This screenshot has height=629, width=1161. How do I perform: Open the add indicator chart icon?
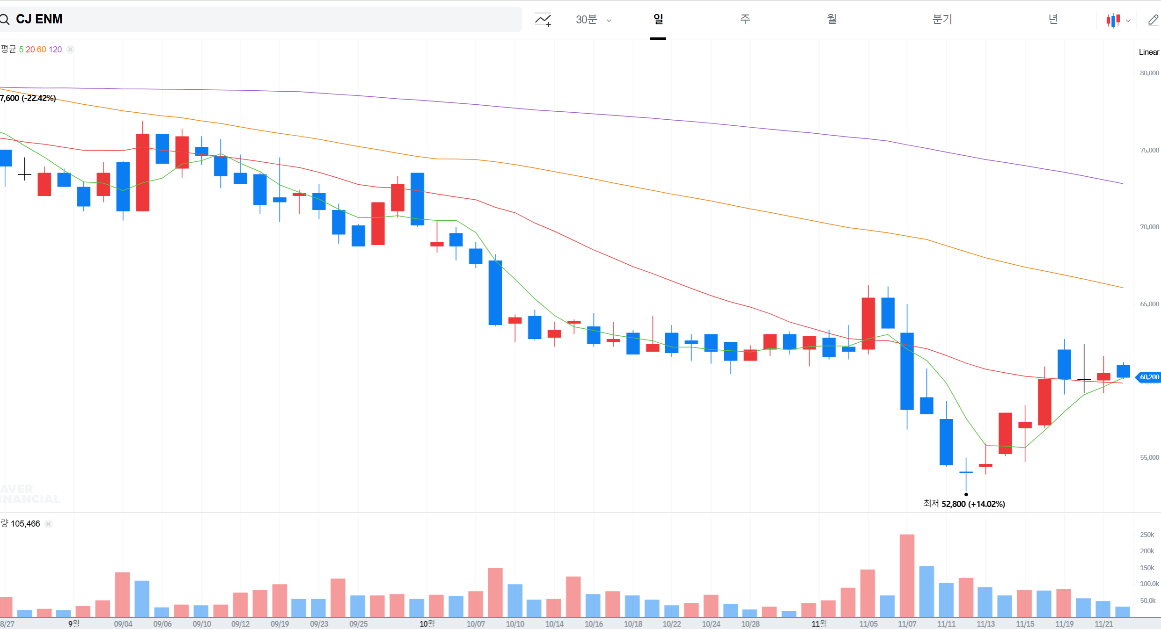543,20
